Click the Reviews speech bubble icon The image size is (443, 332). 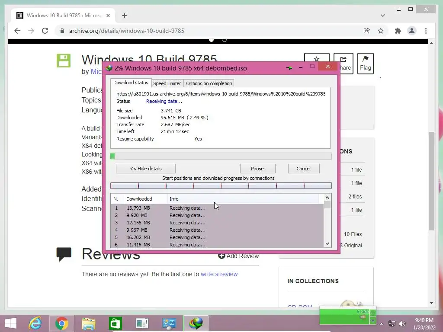(64, 254)
